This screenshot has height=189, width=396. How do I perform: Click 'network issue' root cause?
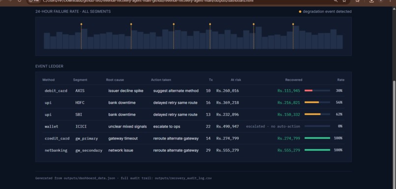121,150
